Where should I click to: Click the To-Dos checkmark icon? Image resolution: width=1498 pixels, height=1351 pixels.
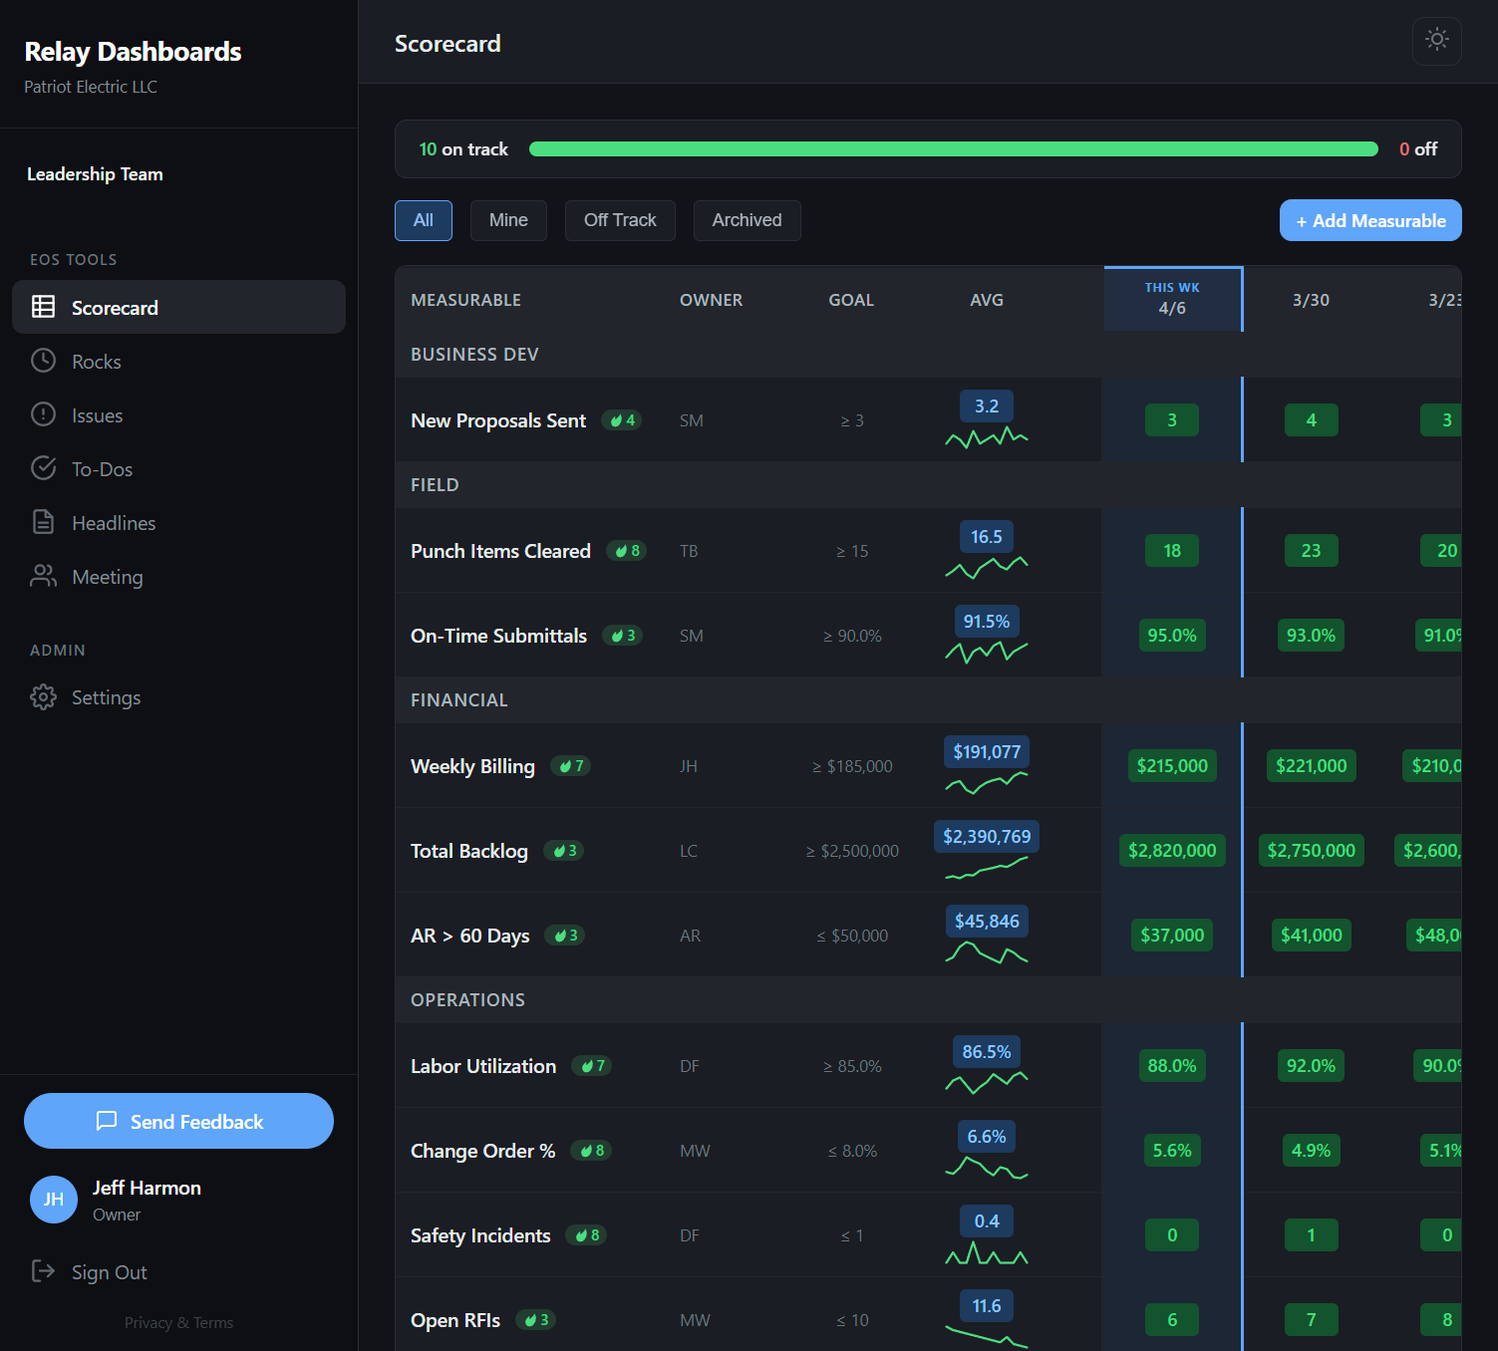pyautogui.click(x=43, y=468)
